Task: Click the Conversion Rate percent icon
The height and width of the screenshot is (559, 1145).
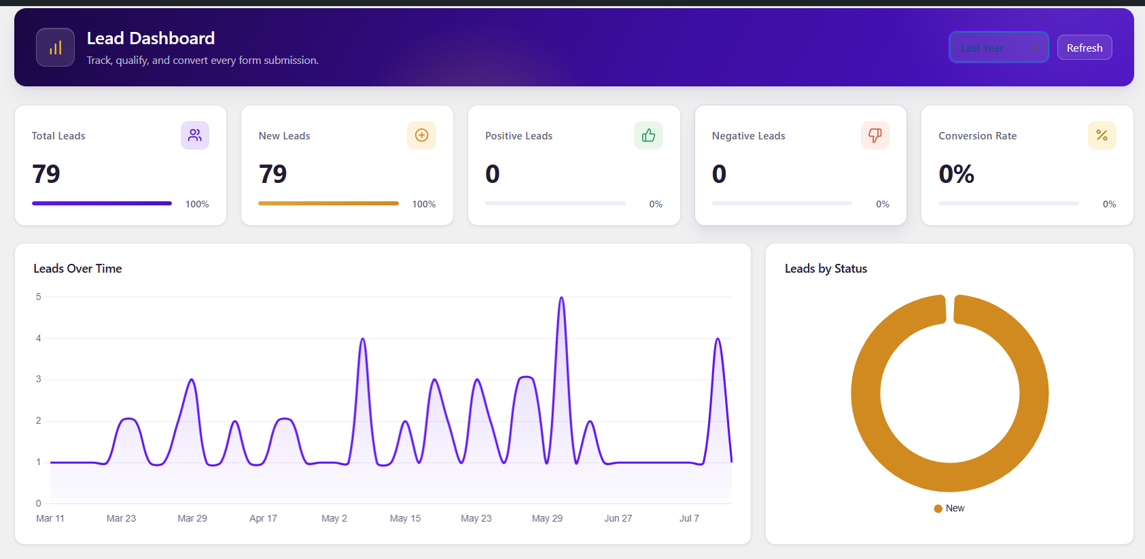Action: 1102,135
